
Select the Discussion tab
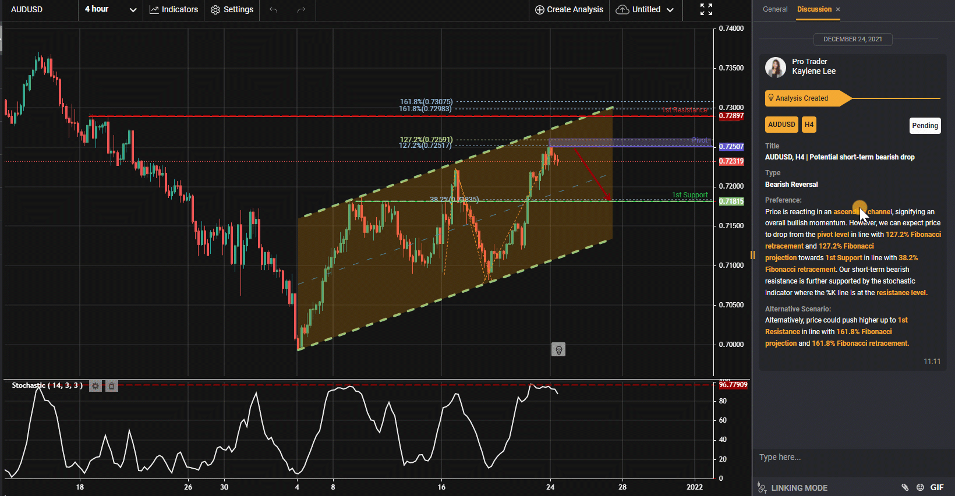tap(814, 9)
